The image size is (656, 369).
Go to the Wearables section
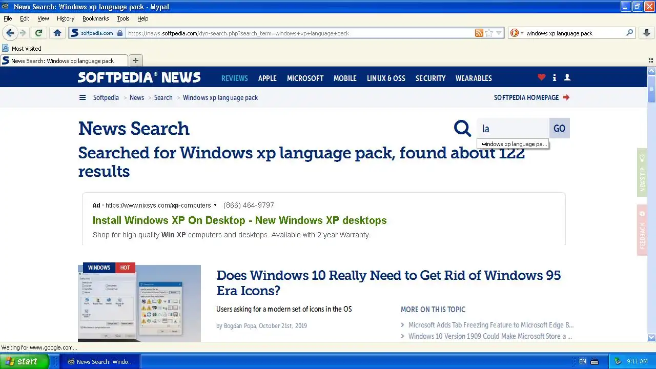[x=474, y=78]
